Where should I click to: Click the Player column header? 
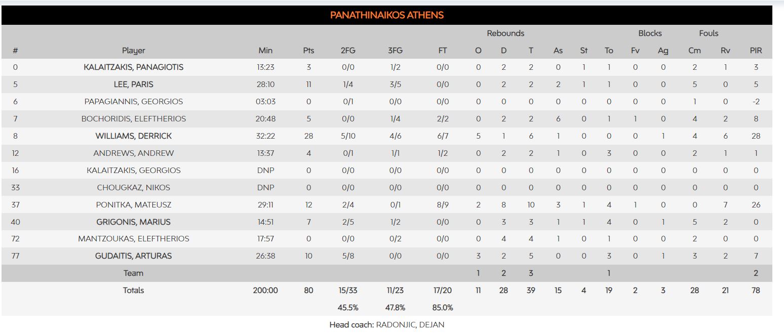click(x=133, y=51)
